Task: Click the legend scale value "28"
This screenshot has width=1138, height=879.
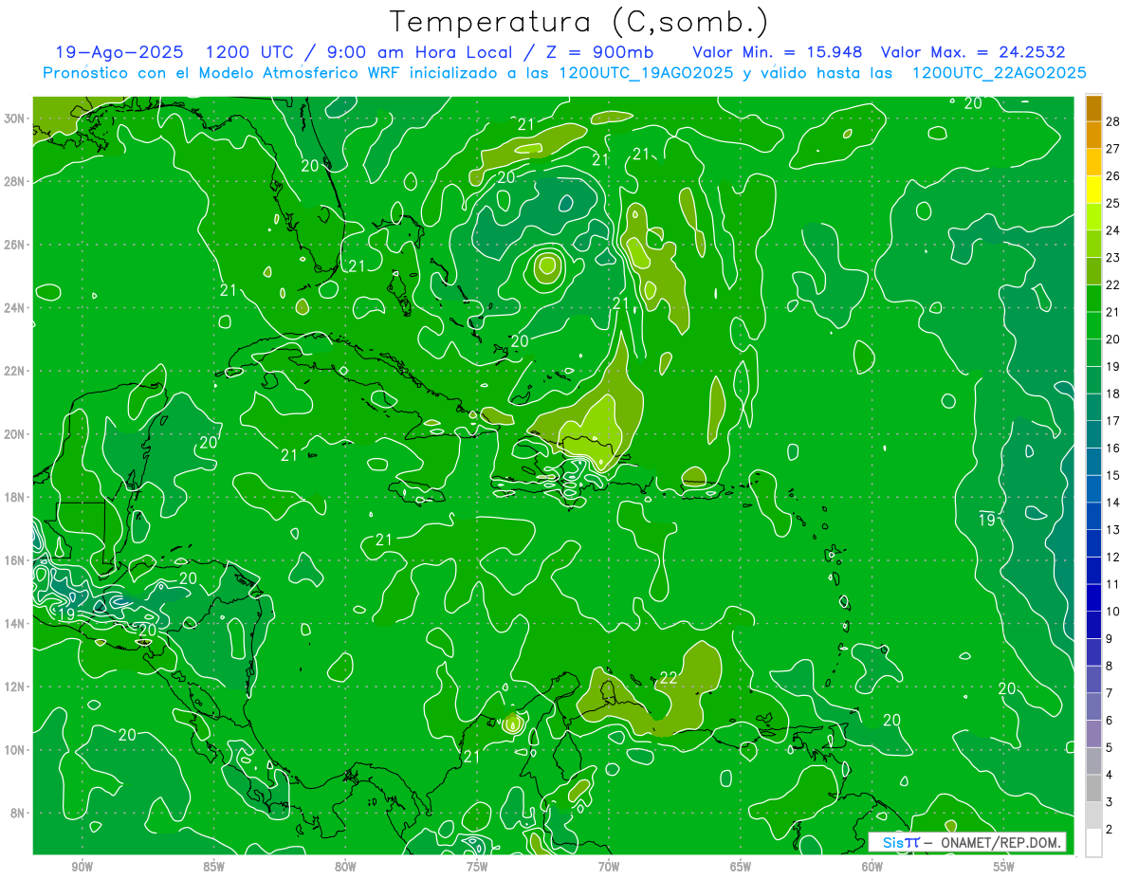Action: [1112, 121]
